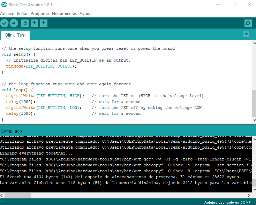This screenshot has height=205, width=256.
Task: Click the 'pinMode(LED_BUILTIN, OUTPUT);' line
Action: point(41,66)
